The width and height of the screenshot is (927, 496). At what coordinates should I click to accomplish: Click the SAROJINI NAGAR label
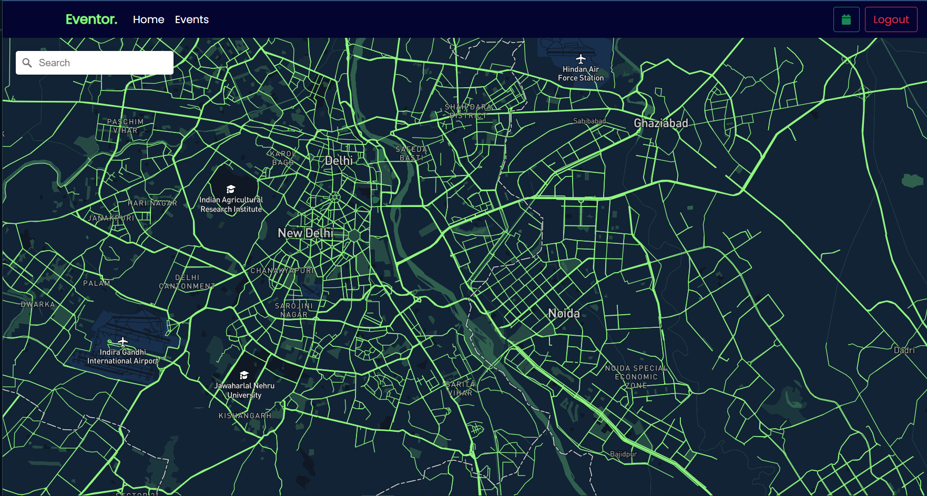click(x=294, y=310)
